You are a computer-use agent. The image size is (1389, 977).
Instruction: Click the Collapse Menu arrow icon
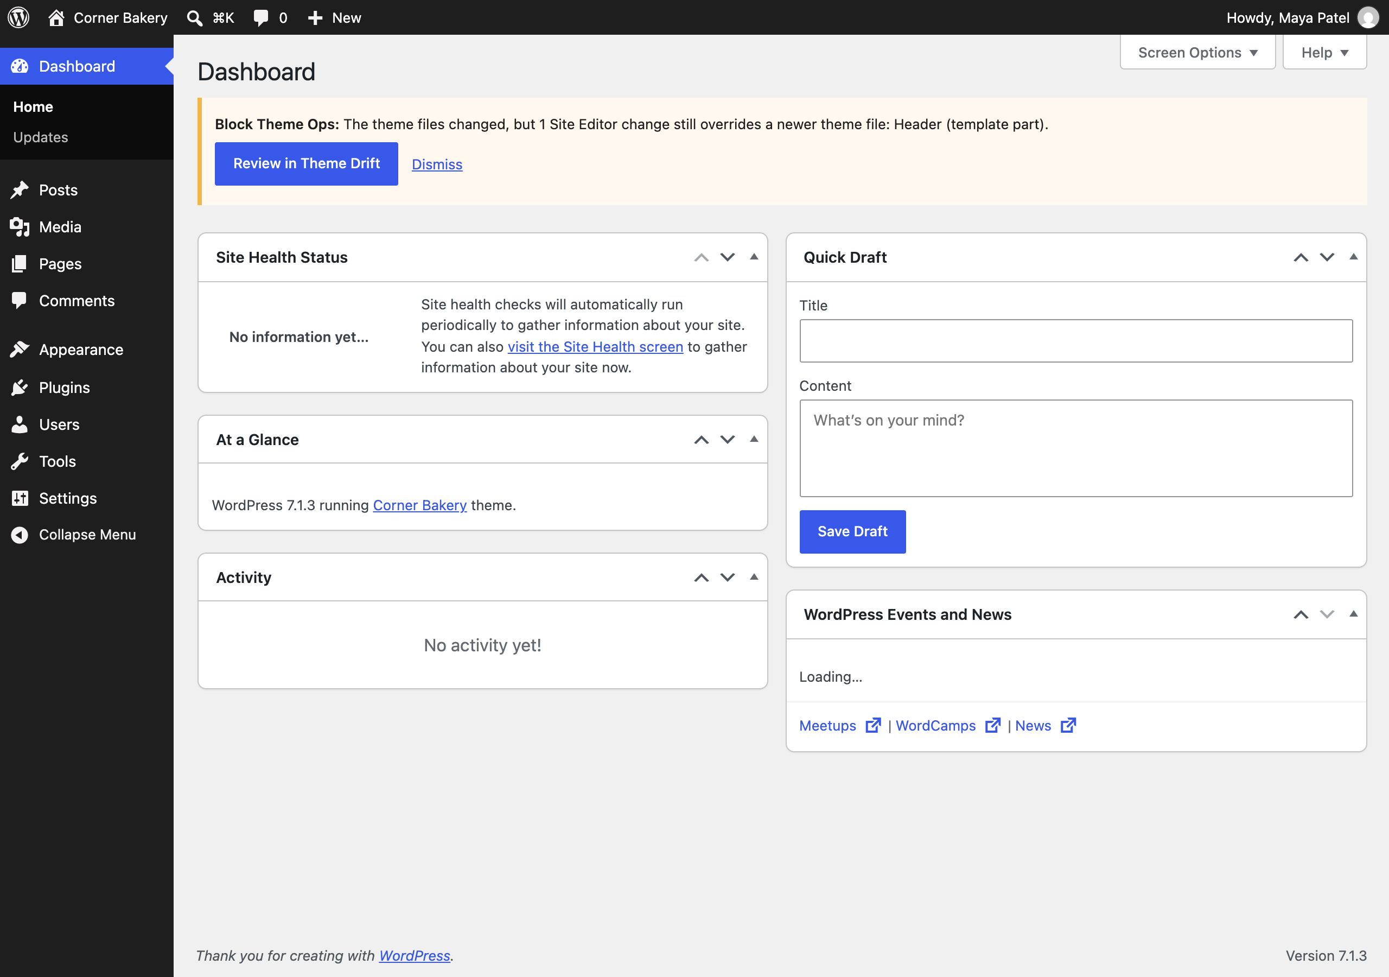pos(20,535)
